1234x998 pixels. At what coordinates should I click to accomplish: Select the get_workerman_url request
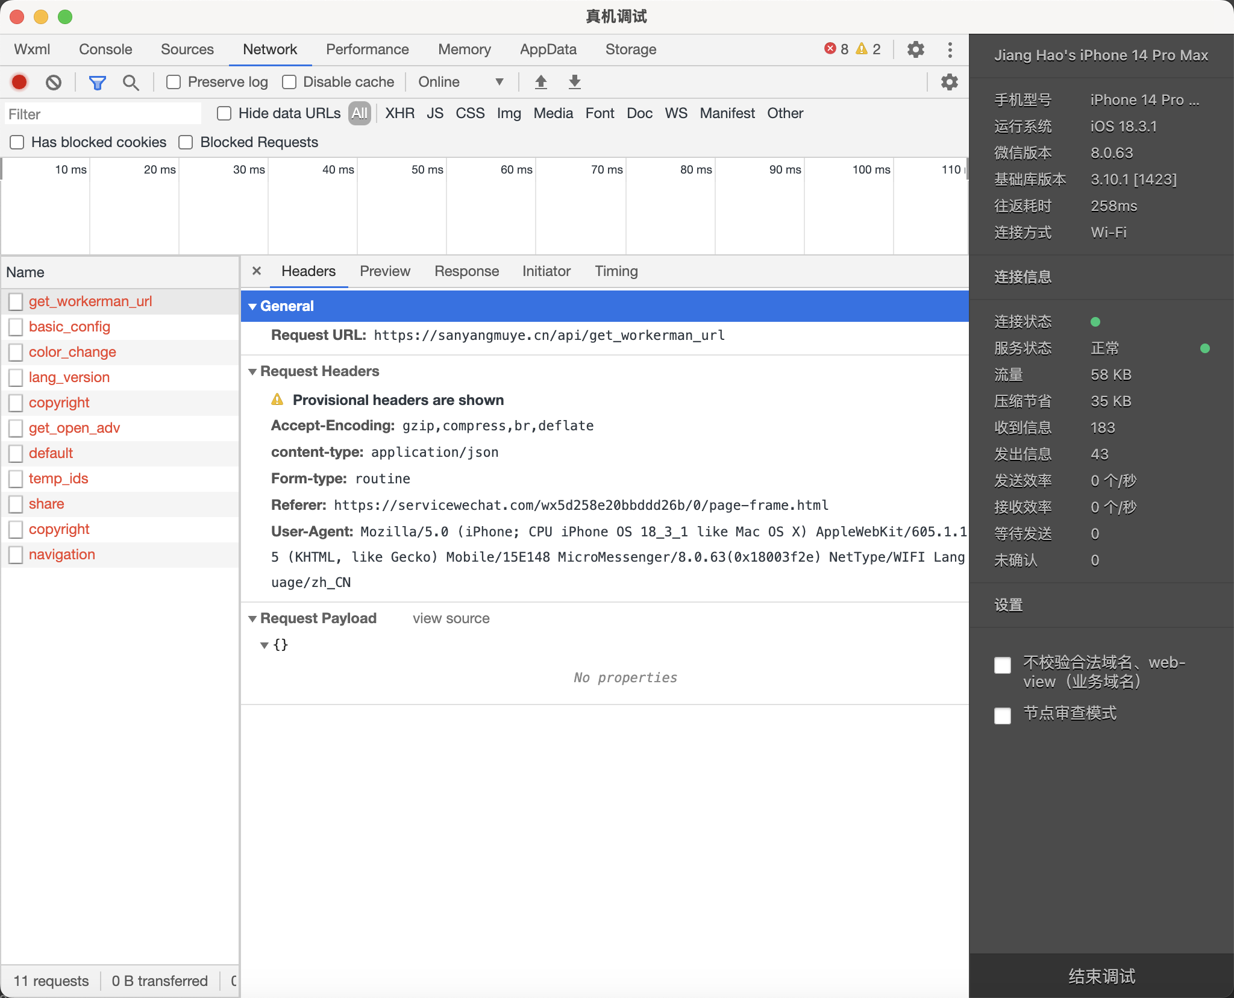[x=119, y=301]
